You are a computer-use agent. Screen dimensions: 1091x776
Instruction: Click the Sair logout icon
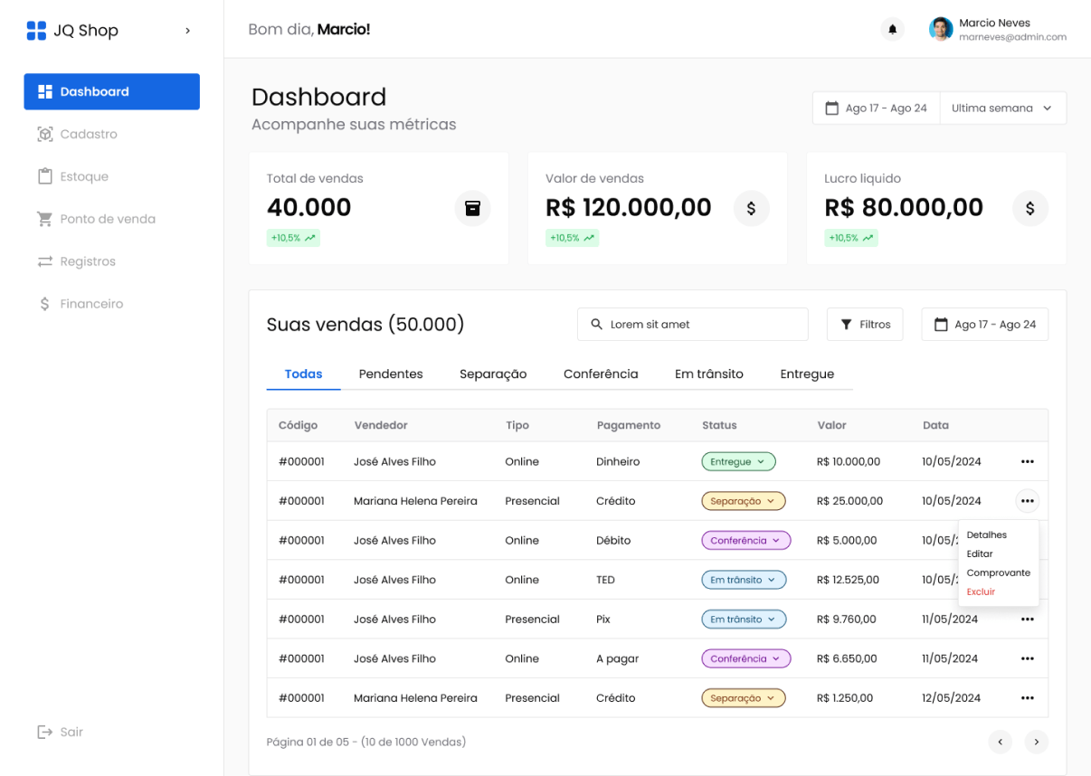point(45,732)
